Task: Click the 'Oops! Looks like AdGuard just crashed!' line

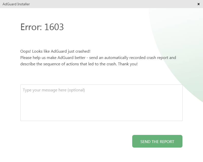Action: click(55, 51)
